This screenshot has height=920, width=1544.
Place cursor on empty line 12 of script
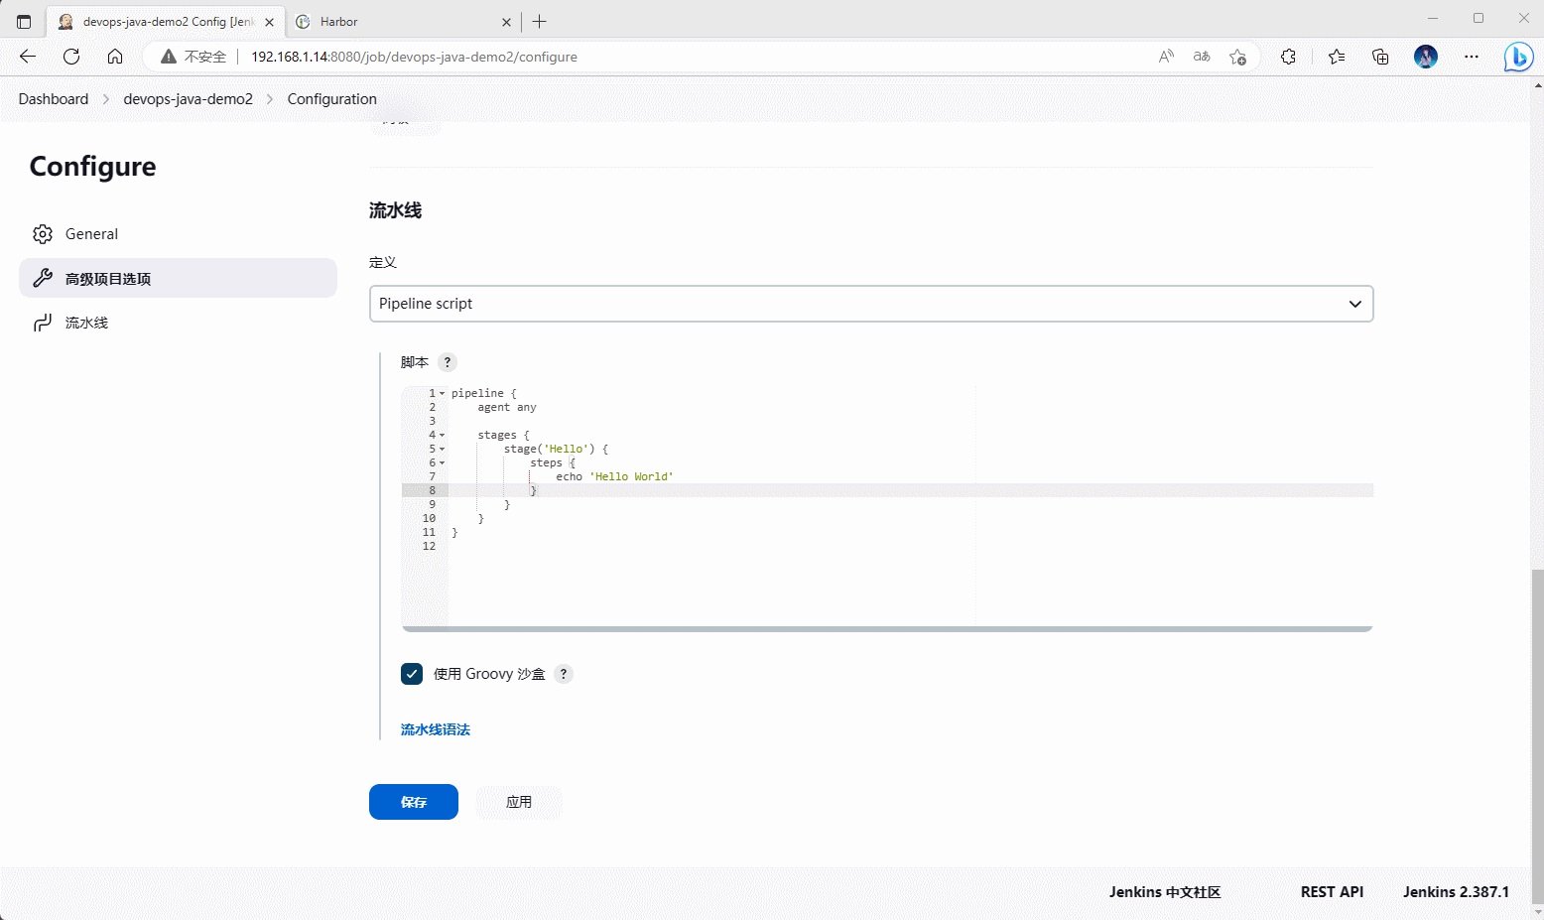point(910,547)
